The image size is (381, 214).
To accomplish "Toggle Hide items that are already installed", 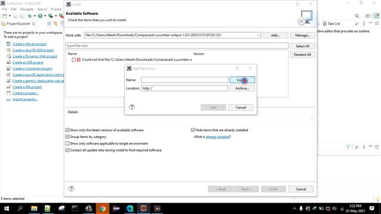I will tap(193, 130).
